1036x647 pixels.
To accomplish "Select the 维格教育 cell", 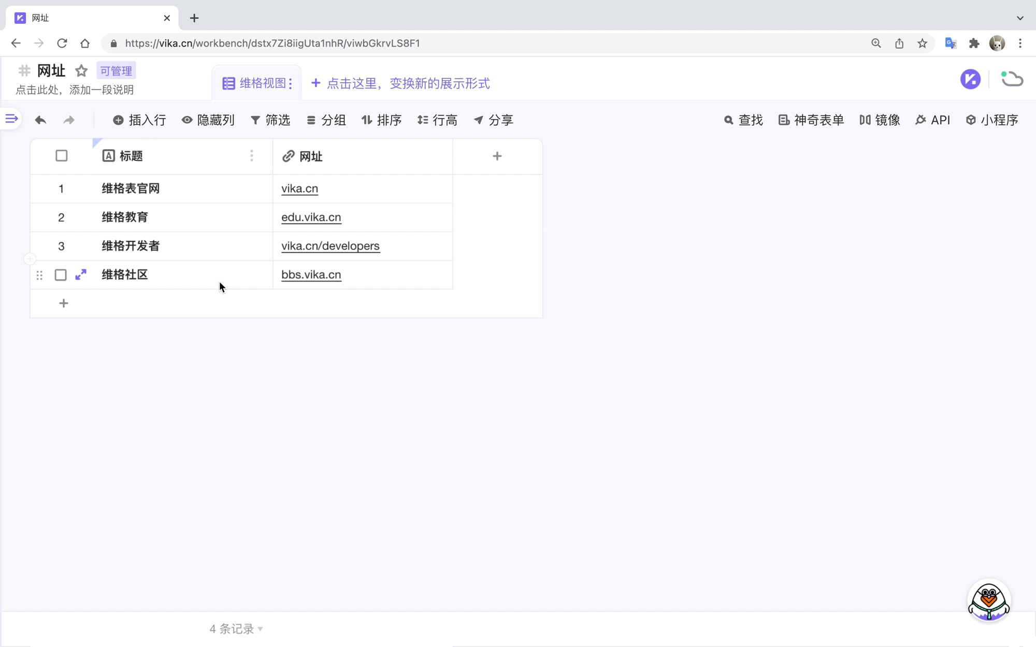I will pyautogui.click(x=182, y=217).
